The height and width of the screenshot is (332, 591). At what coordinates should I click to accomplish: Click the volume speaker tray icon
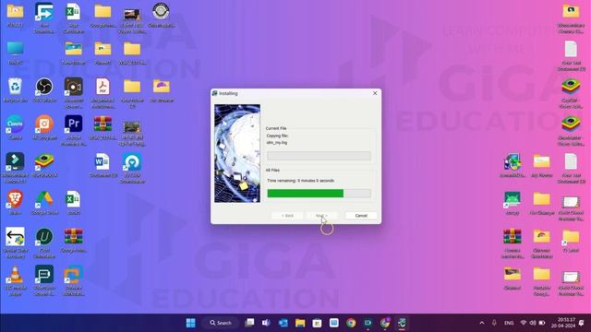point(533,323)
